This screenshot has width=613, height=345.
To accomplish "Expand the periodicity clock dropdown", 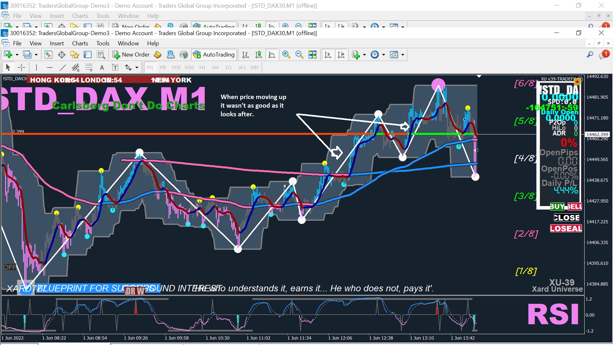I will pos(383,55).
